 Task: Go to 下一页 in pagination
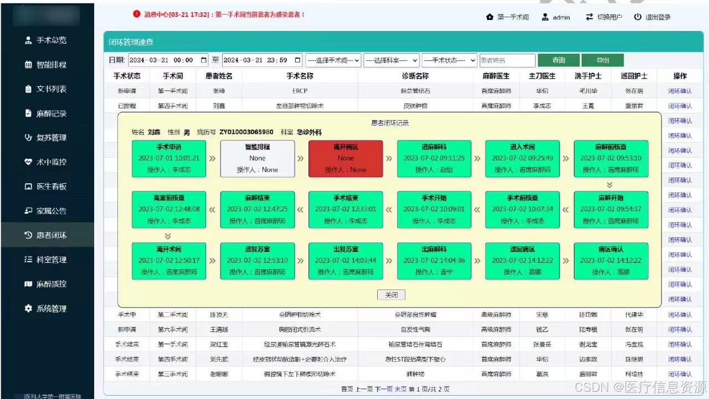pos(383,389)
